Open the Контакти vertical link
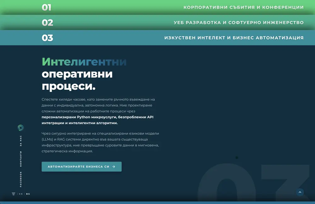The height and width of the screenshot is (204, 315). tap(21, 159)
